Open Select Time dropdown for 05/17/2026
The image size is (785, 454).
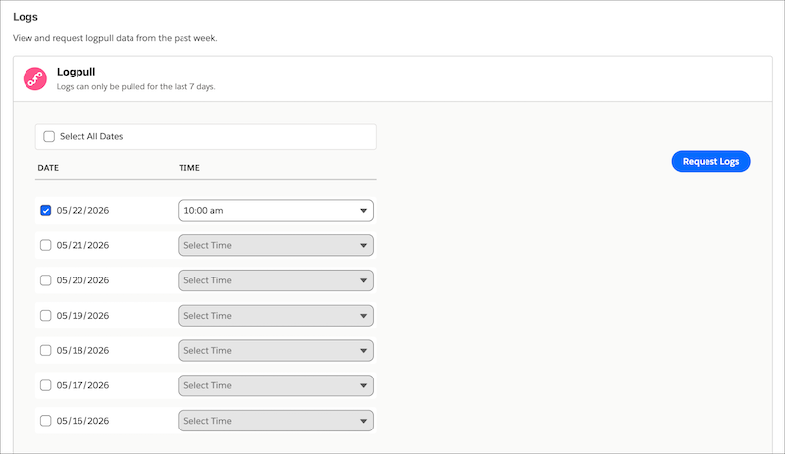click(276, 385)
